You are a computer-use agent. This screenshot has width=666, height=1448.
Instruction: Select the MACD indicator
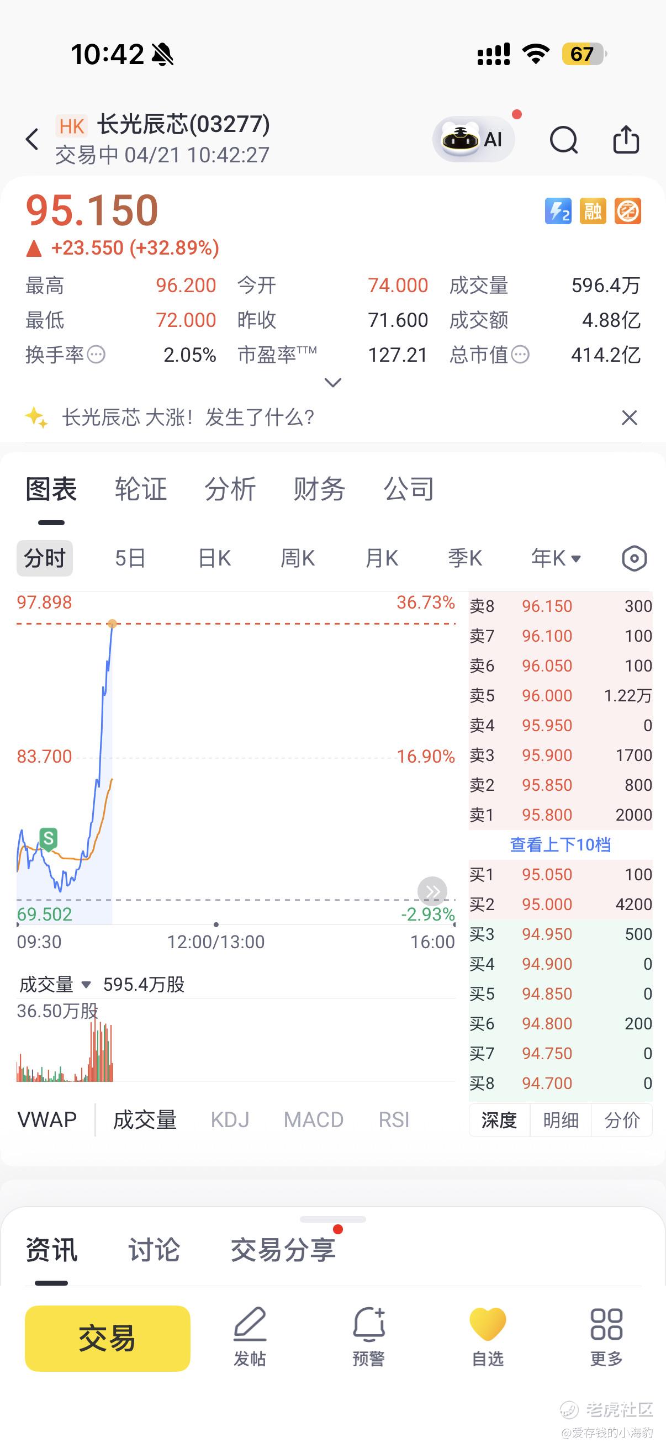click(314, 1120)
